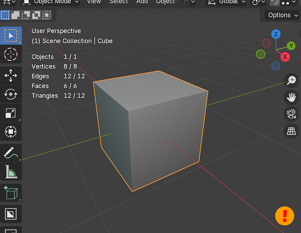The width and height of the screenshot is (301, 233).
Task: Click the 'Triangles 12 / 12' statistic
Action: click(x=58, y=96)
